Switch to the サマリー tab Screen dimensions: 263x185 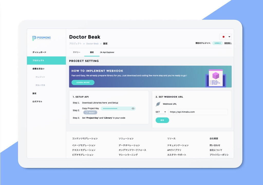pyautogui.click(x=77, y=52)
